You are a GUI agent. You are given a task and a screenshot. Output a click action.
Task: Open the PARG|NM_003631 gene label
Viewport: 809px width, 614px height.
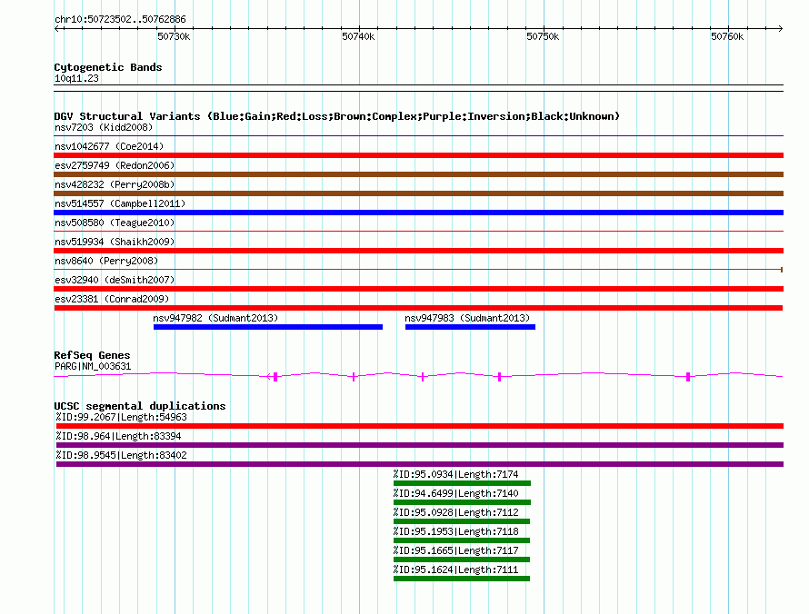pyautogui.click(x=93, y=367)
